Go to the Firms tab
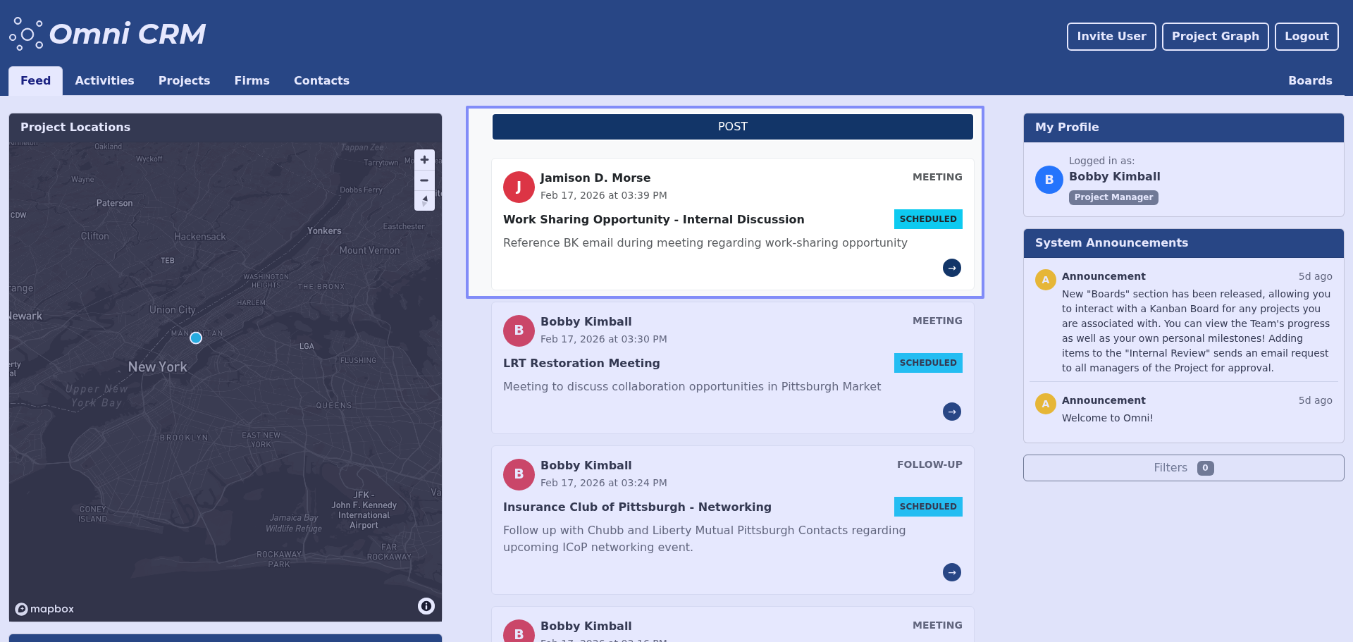Image resolution: width=1353 pixels, height=642 pixels. tap(252, 81)
